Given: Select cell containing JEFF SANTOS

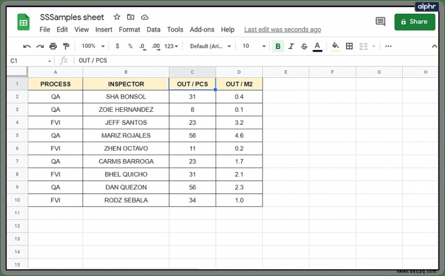Looking at the screenshot, I should tap(126, 122).
